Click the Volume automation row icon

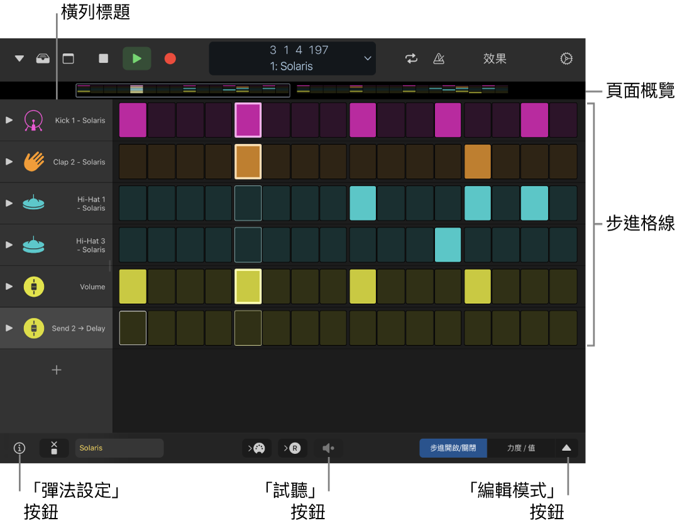coord(34,287)
